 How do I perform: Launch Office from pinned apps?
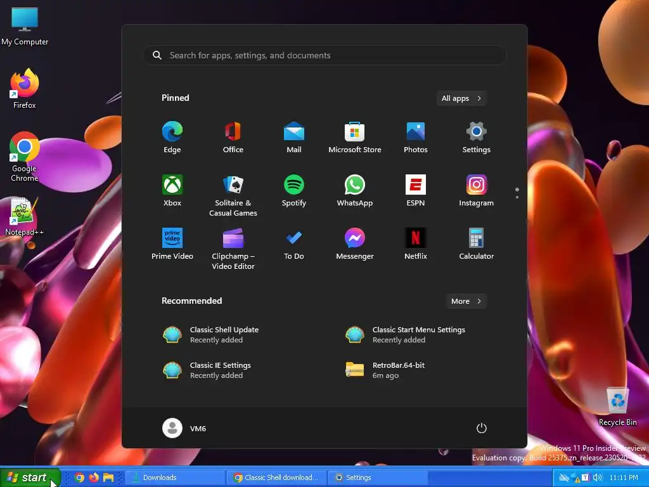(233, 137)
